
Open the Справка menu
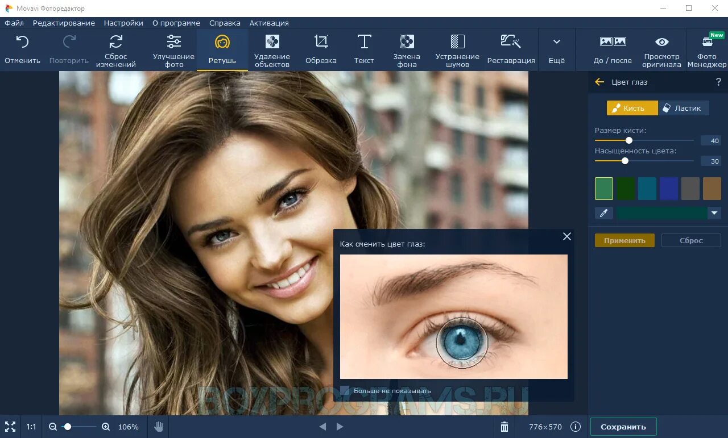(x=225, y=23)
